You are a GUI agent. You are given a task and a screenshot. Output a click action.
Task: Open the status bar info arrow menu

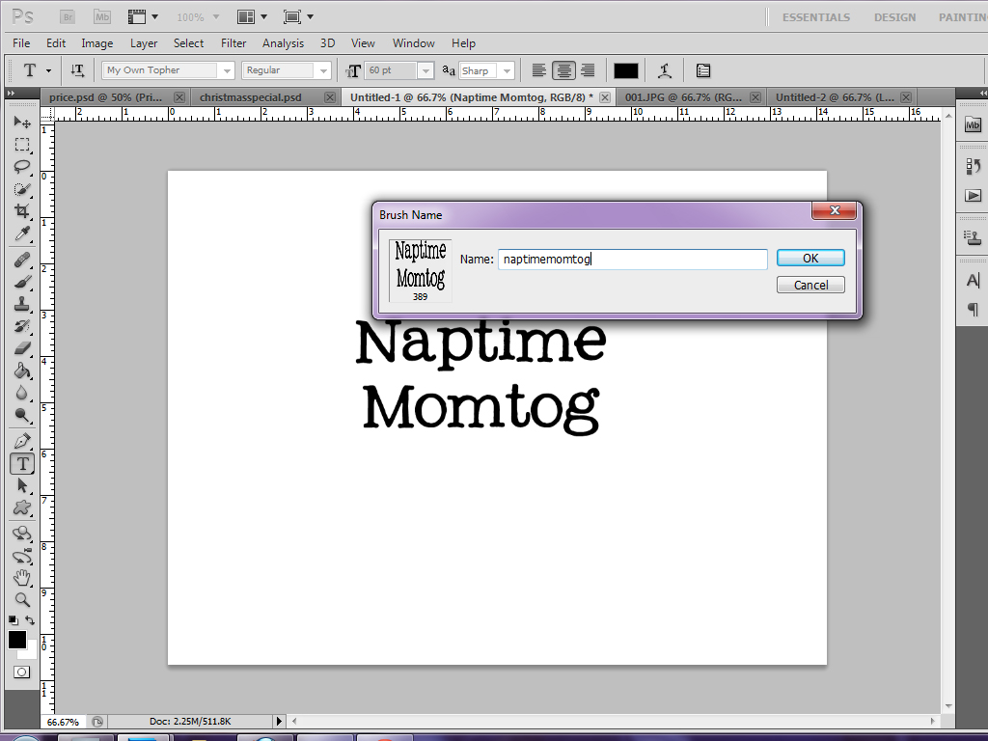[x=279, y=721]
